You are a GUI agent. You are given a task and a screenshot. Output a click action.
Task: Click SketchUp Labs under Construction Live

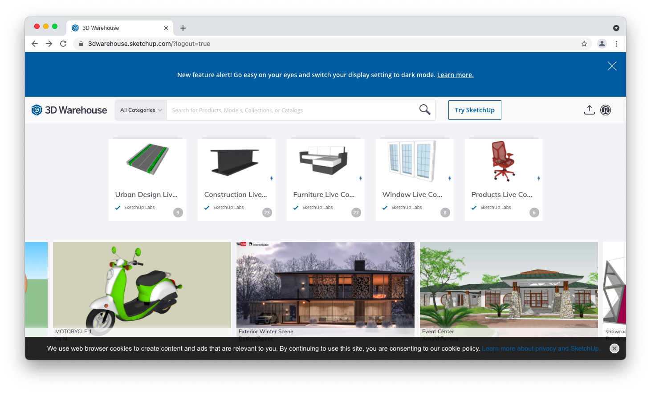click(228, 208)
